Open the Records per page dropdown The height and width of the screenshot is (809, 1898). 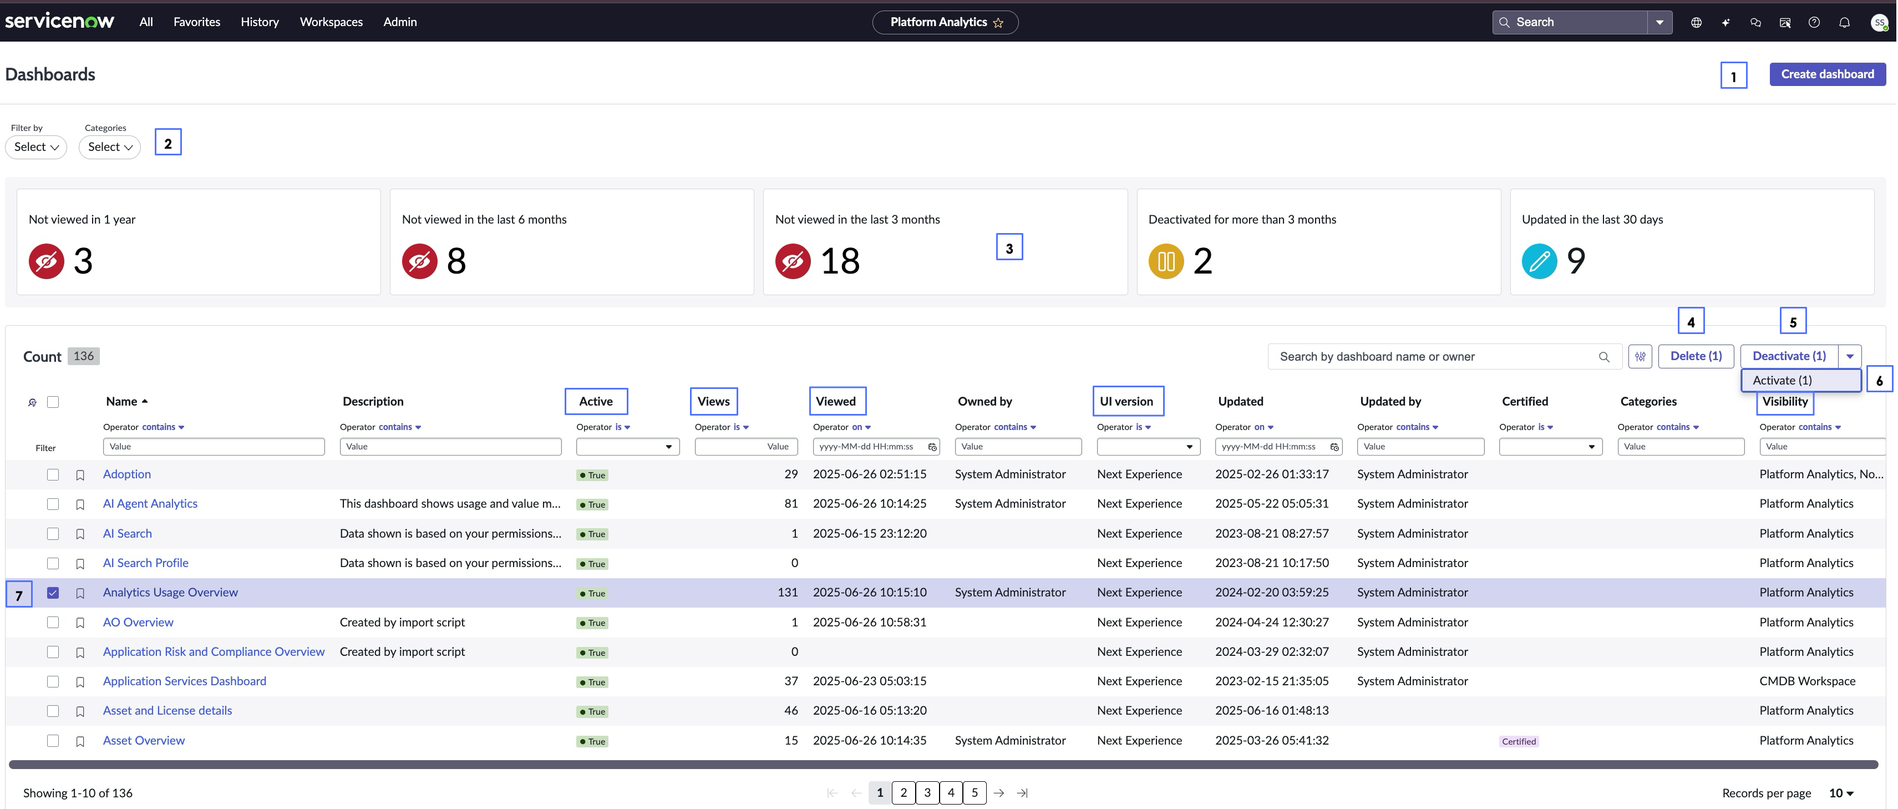pos(1841,793)
